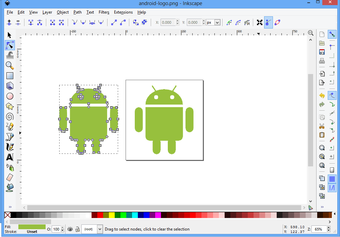Make selected segments straight lines
The image size is (340, 237).
(x=114, y=22)
